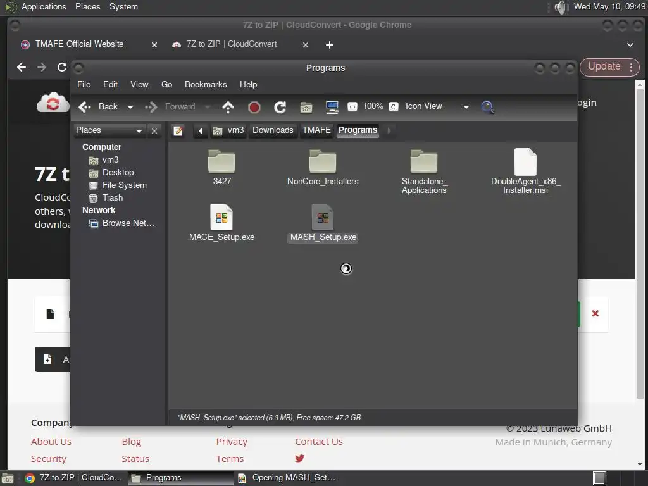Select the NonCore_Installers folder icon

323,161
